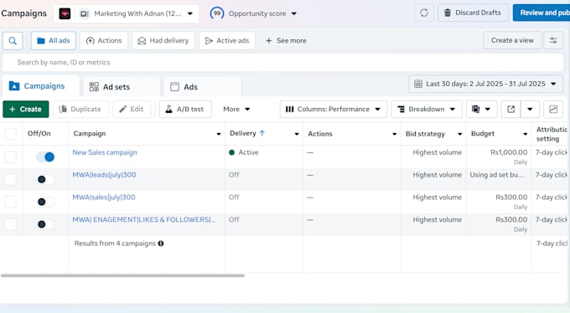This screenshot has height=313, width=570.
Task: Open Bid strategy column menu arrow
Action: [460, 134]
